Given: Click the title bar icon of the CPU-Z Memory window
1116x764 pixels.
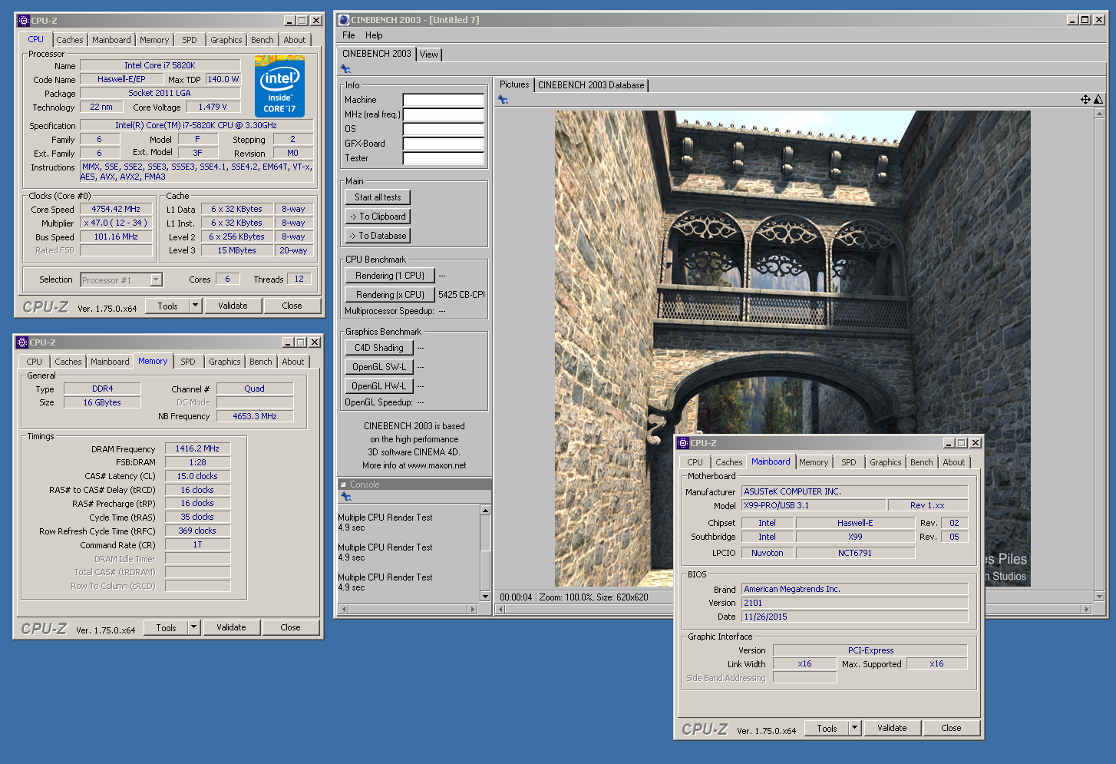Looking at the screenshot, I should pos(21,342).
